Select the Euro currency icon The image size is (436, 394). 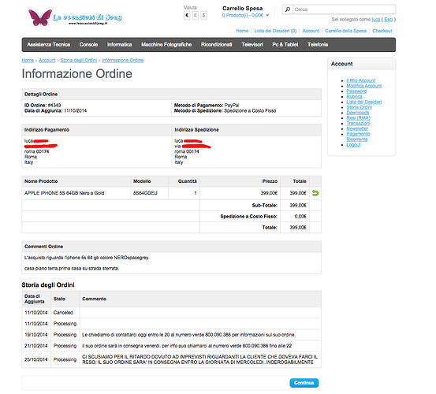(x=187, y=15)
